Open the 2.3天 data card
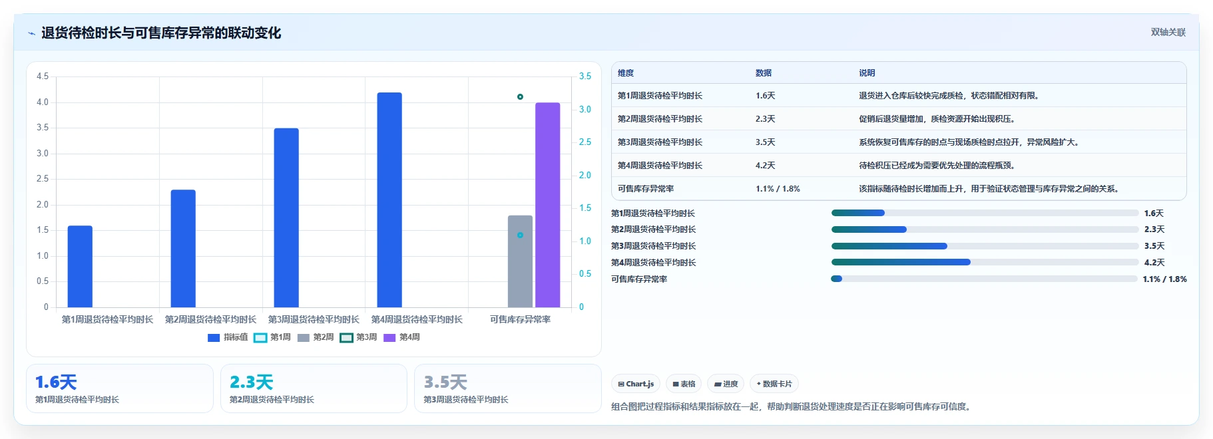Image resolution: width=1213 pixels, height=439 pixels. point(314,388)
